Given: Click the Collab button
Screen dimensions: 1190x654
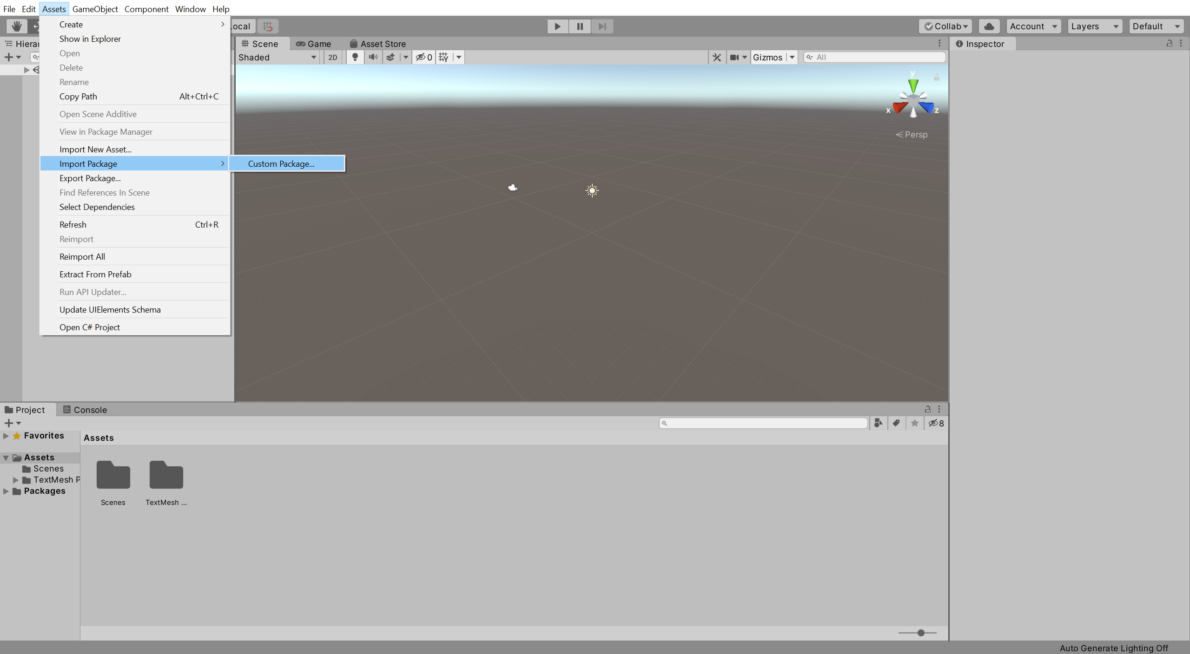Looking at the screenshot, I should [945, 26].
